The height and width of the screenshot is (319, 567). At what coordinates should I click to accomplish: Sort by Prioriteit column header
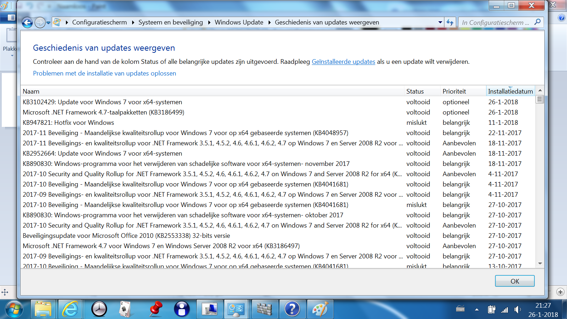coord(463,91)
